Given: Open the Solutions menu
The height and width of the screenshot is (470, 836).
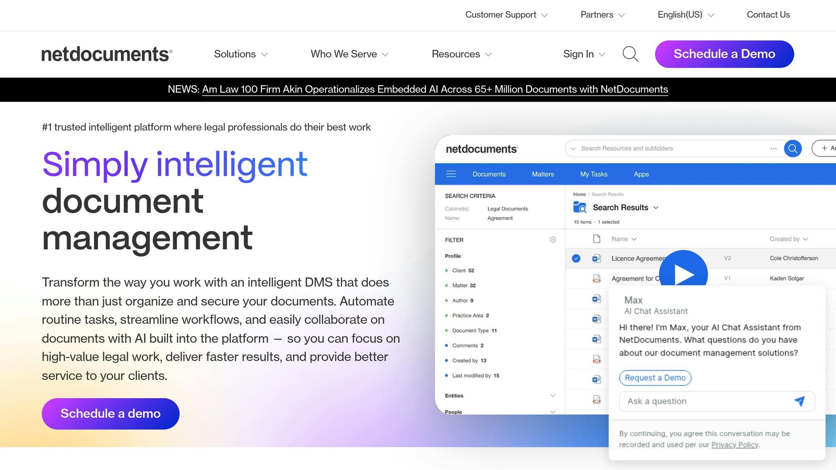Looking at the screenshot, I should (241, 54).
